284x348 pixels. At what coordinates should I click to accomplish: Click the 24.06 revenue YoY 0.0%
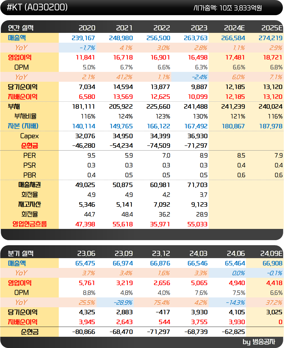point(238,273)
